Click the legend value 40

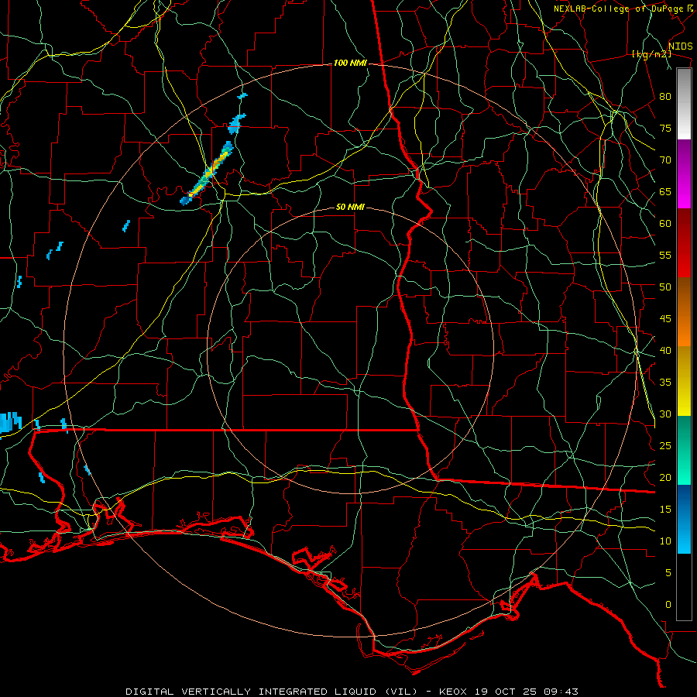point(665,351)
